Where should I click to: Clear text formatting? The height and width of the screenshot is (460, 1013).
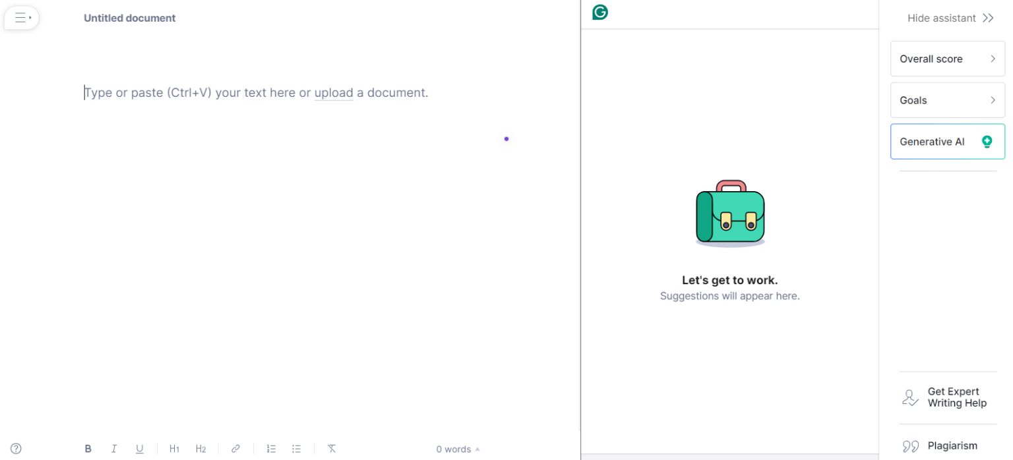(332, 449)
